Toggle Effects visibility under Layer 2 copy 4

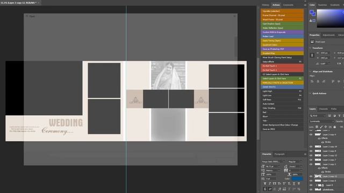(319, 138)
